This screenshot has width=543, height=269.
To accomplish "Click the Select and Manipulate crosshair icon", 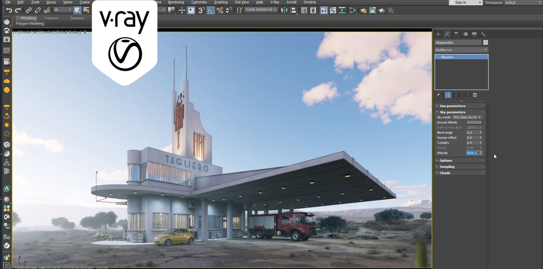I will pos(182,10).
